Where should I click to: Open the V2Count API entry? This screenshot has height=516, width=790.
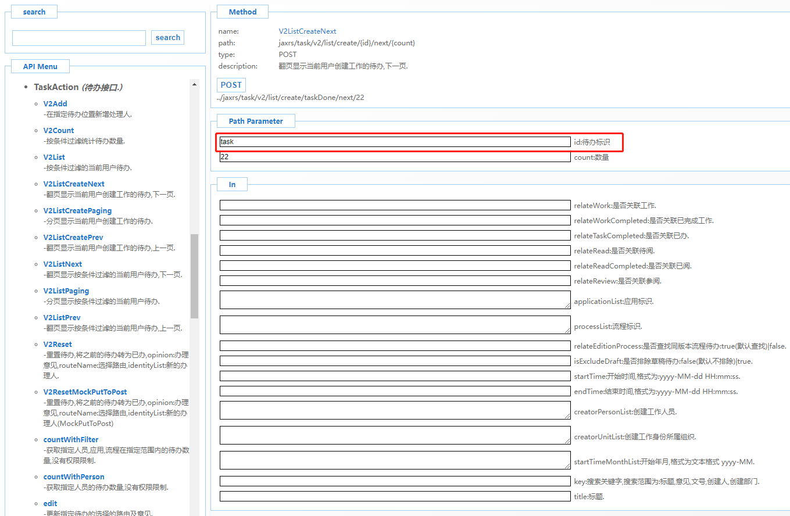pyautogui.click(x=59, y=131)
